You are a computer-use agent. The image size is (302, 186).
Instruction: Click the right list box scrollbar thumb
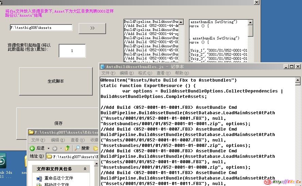coord(251,31)
